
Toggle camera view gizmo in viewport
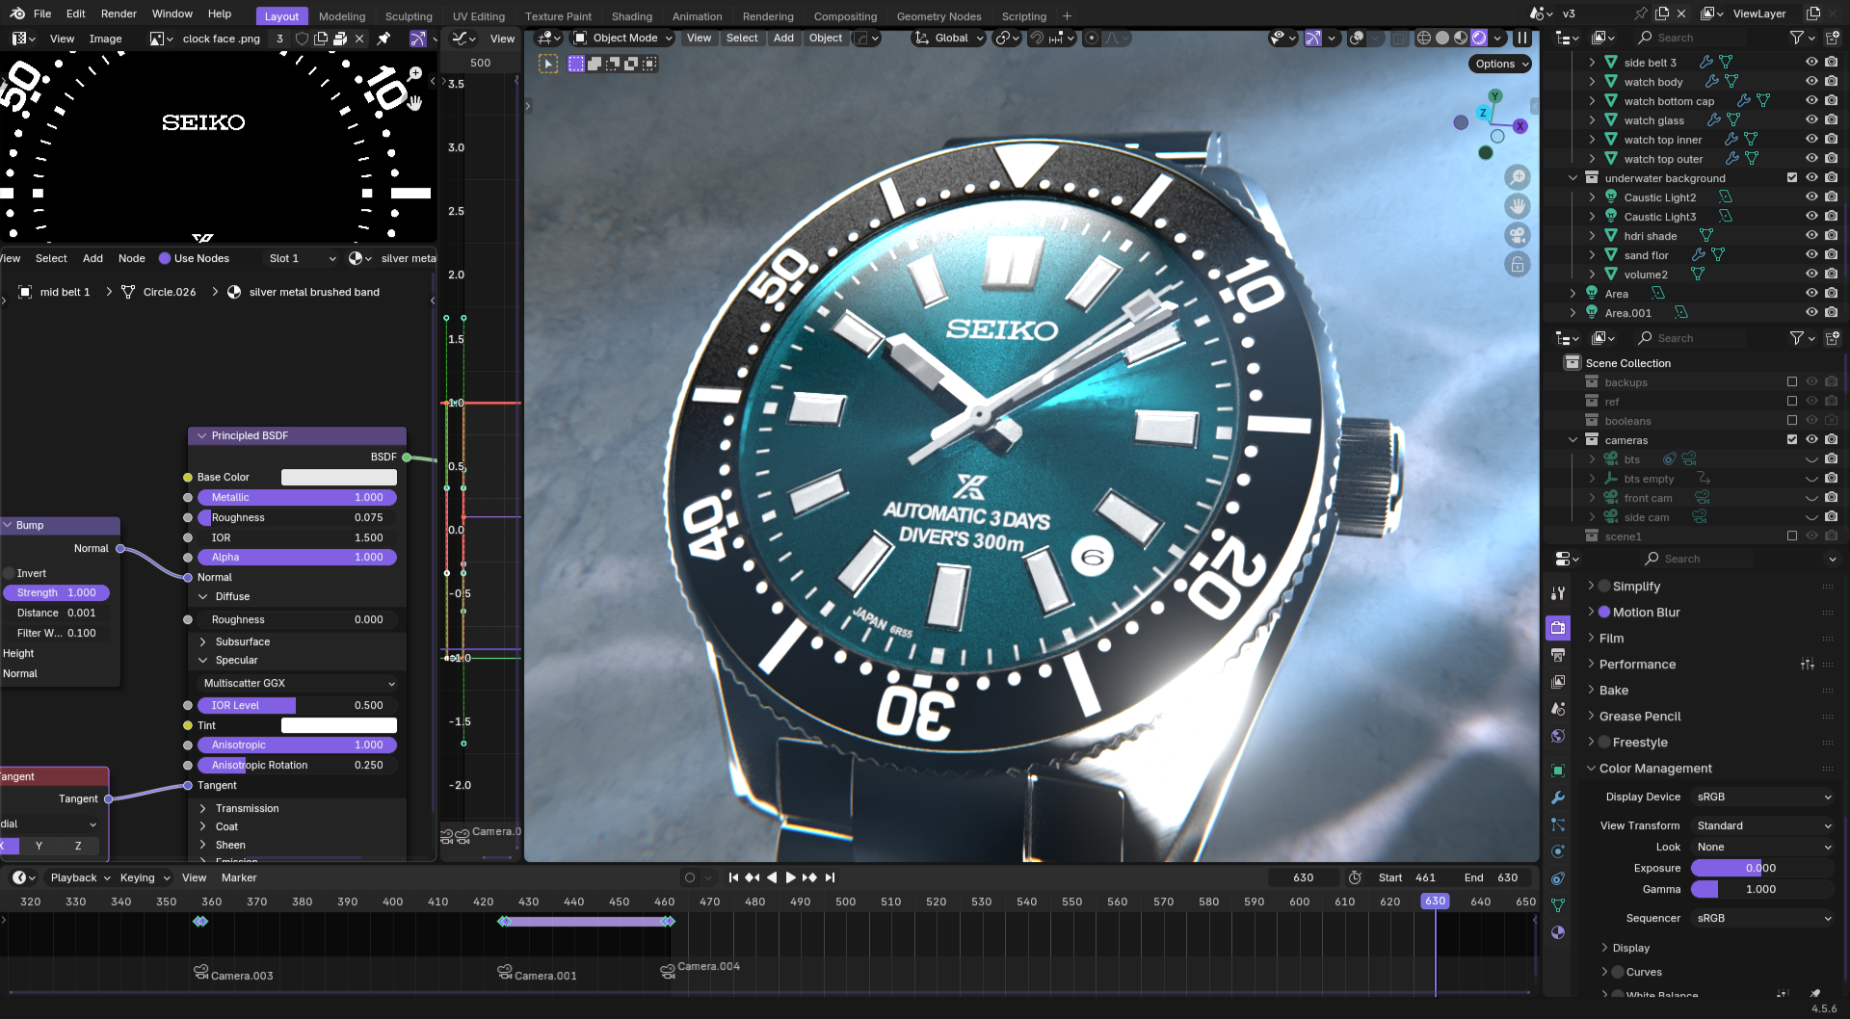1518,235
